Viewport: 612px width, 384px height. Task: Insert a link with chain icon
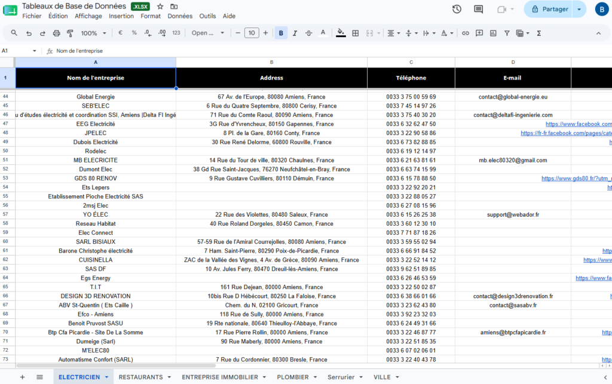[x=465, y=33]
